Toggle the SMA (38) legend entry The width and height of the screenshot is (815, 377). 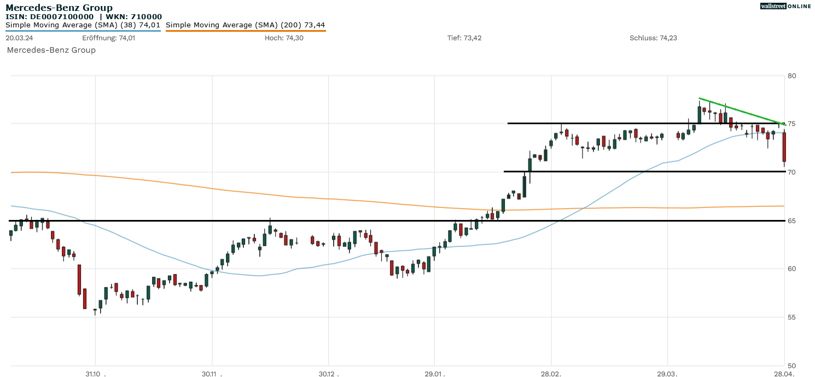click(x=83, y=25)
